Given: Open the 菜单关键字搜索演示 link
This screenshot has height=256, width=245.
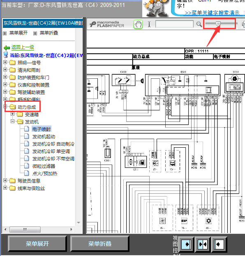Looking at the screenshot, I should (x=212, y=13).
